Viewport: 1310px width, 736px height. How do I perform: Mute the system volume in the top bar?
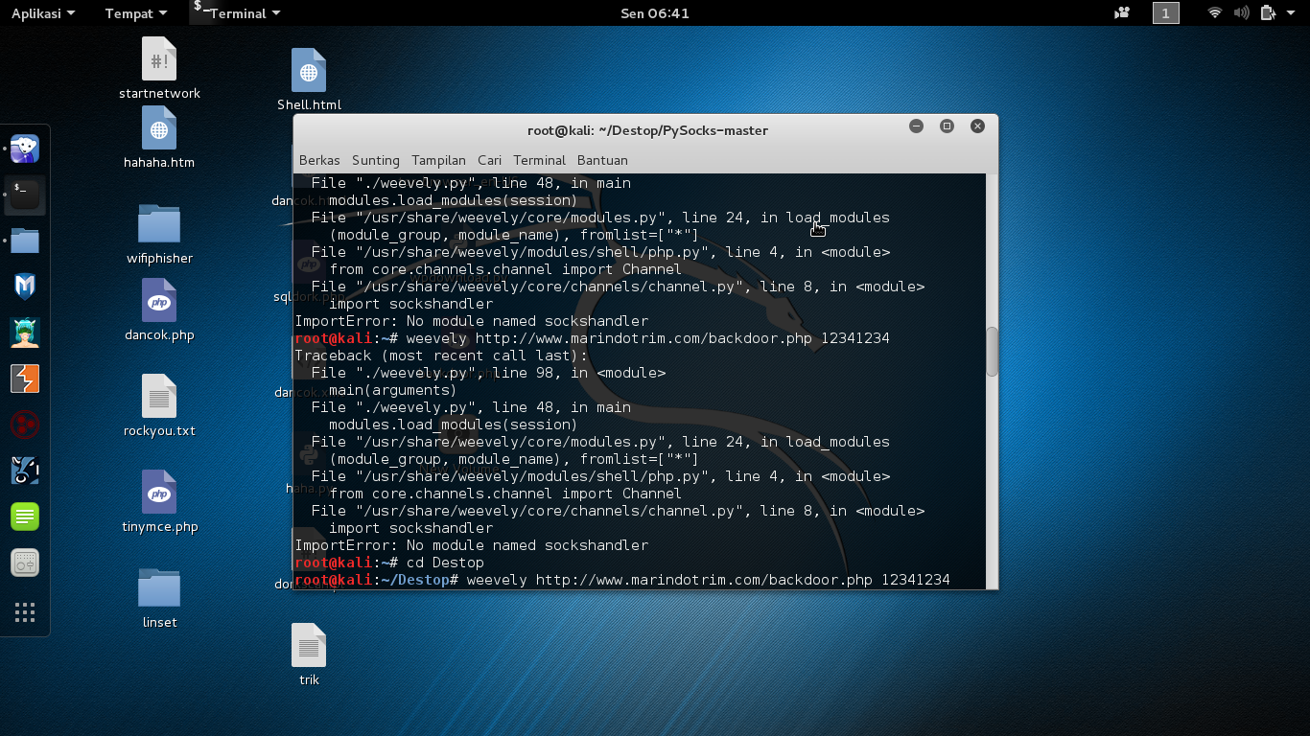point(1240,12)
